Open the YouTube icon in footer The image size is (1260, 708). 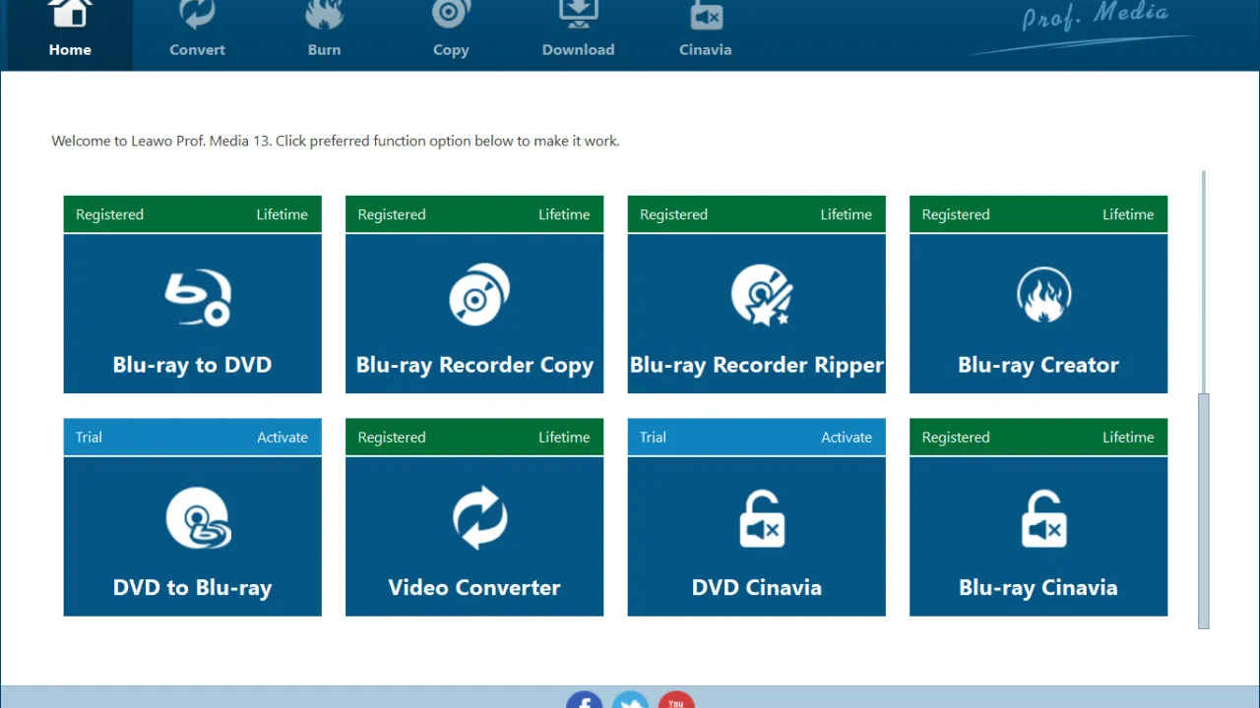pyautogui.click(x=676, y=699)
